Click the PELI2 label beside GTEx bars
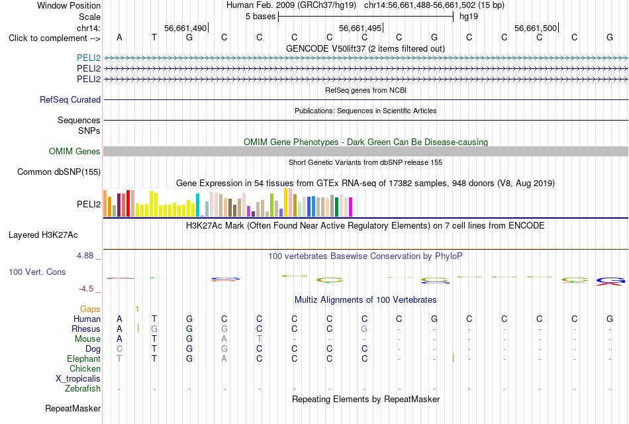629x424 pixels. tap(89, 204)
